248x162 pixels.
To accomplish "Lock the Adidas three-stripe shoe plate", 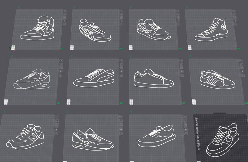I will [x=242, y=72].
